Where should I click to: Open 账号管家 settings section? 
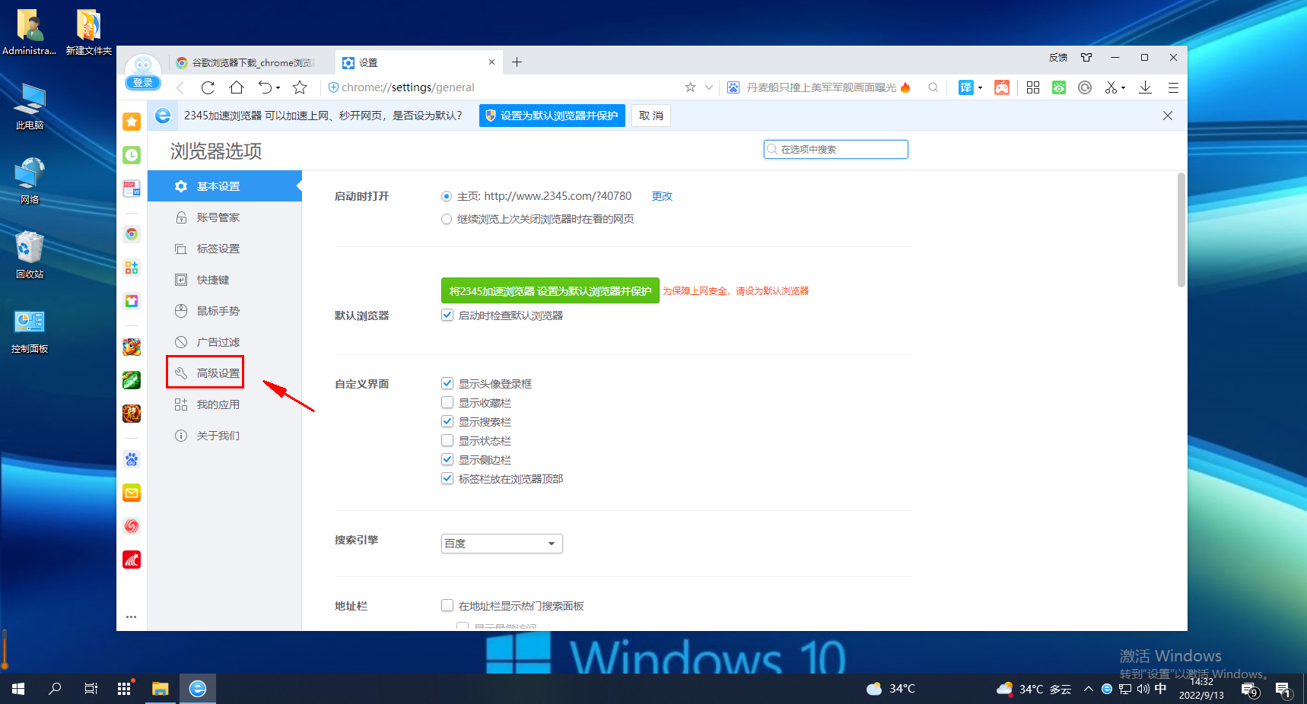pos(224,217)
